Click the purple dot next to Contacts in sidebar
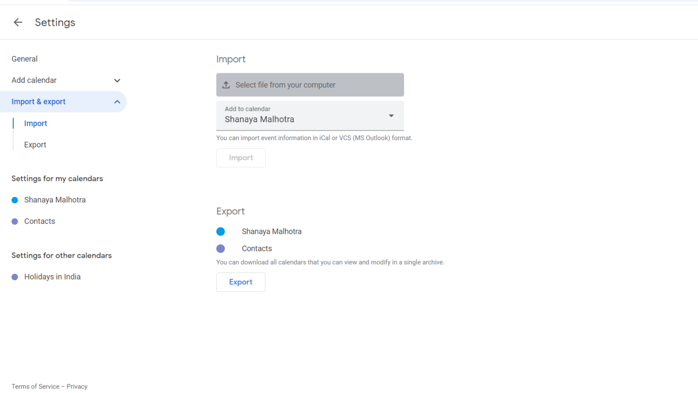 [14, 221]
